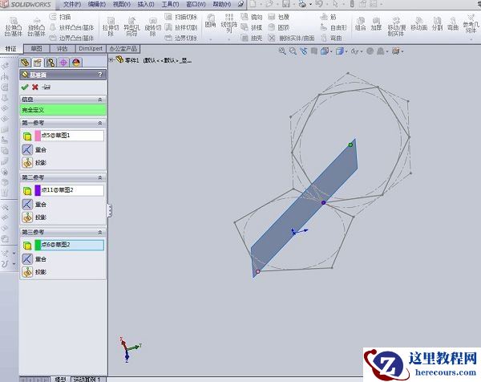The width and height of the screenshot is (481, 382).
Task: Toggle coincident option under third reference
Action: (27, 258)
